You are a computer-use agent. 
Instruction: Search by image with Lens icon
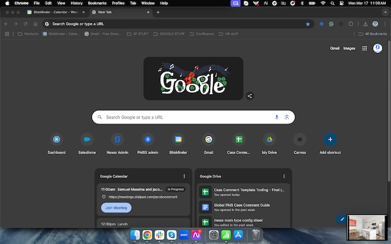(x=286, y=117)
